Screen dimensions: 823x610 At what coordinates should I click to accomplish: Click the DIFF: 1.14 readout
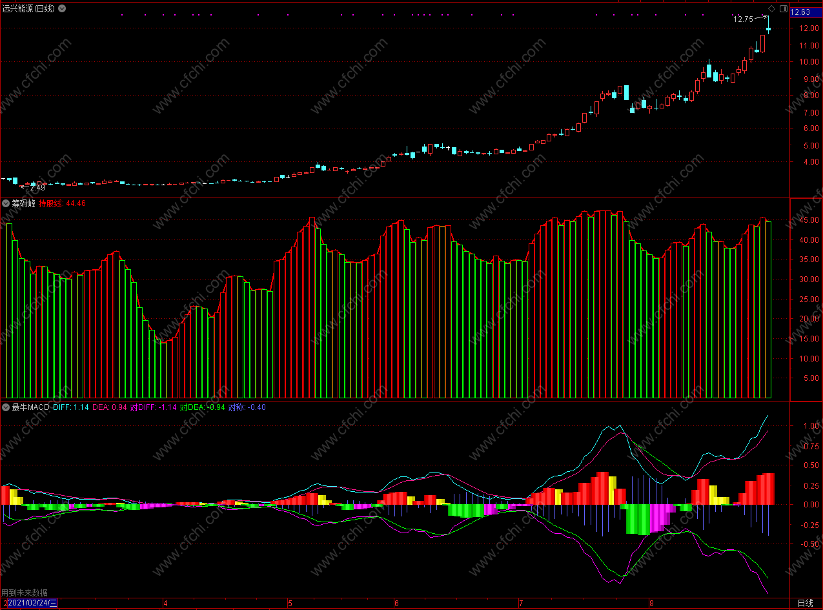point(71,407)
